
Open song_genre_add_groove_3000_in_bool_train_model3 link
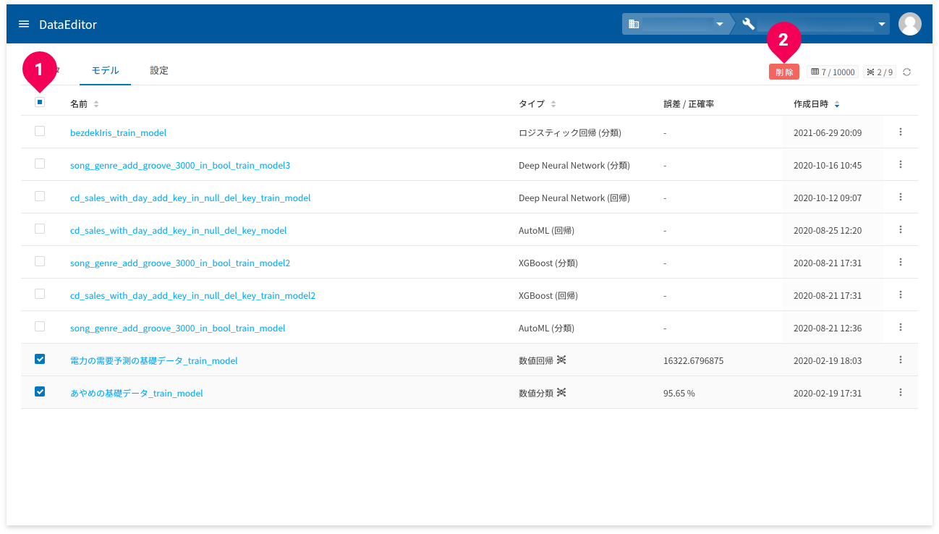click(180, 165)
